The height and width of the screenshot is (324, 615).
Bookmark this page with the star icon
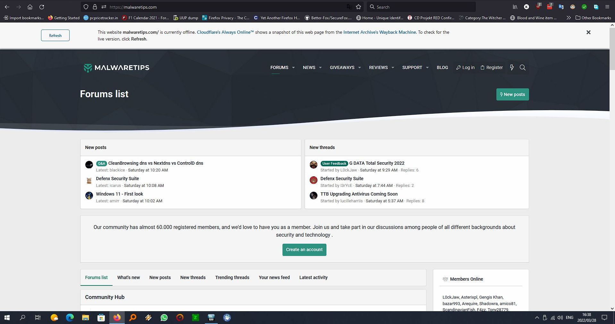pyautogui.click(x=358, y=7)
